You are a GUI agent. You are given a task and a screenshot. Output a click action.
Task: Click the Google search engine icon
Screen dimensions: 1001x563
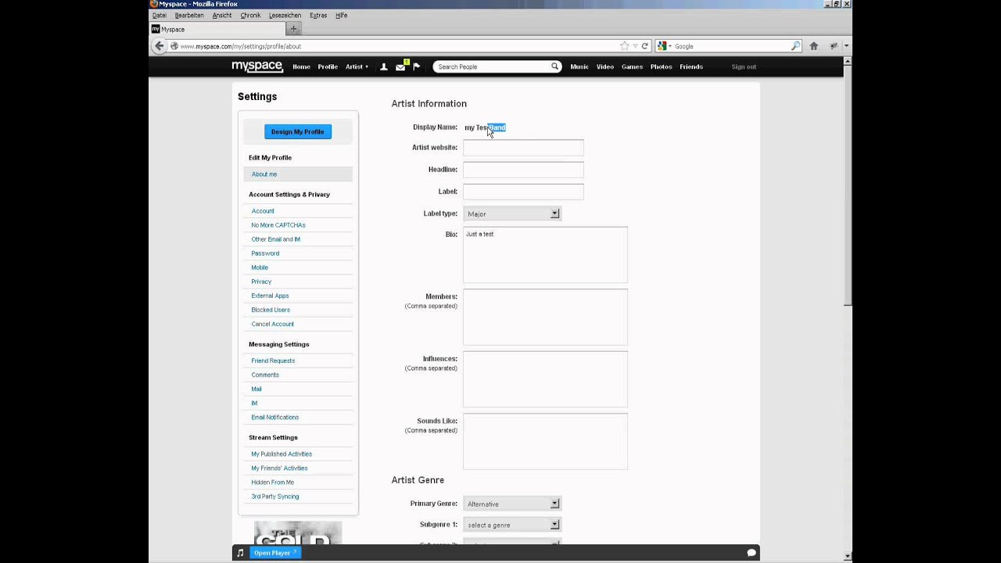point(662,46)
